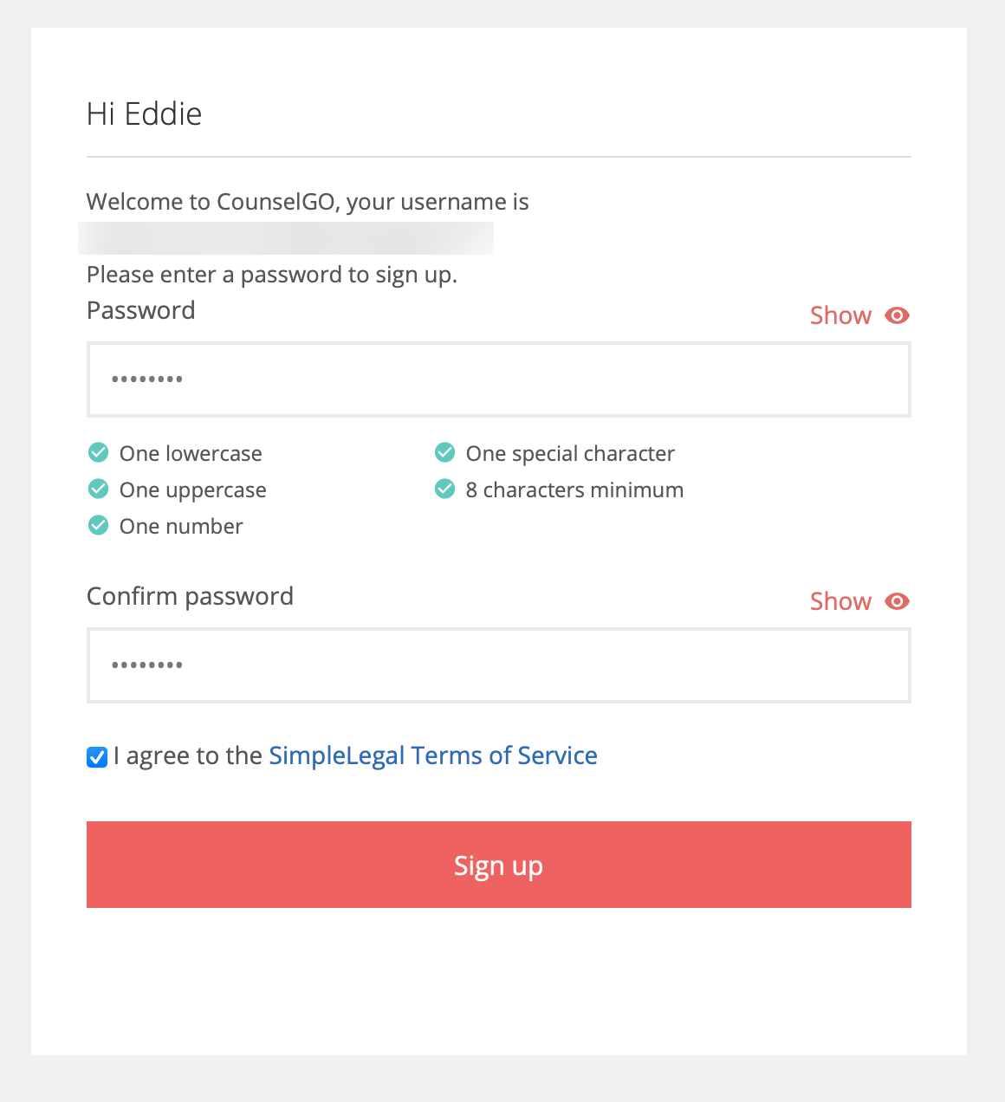Image resolution: width=1005 pixels, height=1102 pixels.
Task: Click the One lowercase requirement text
Action: [191, 452]
